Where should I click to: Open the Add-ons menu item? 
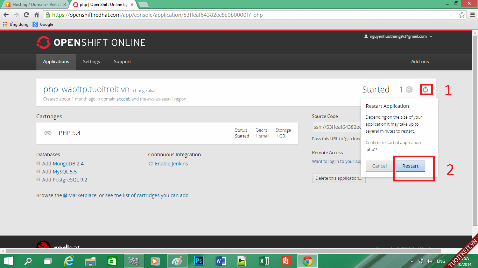420,61
